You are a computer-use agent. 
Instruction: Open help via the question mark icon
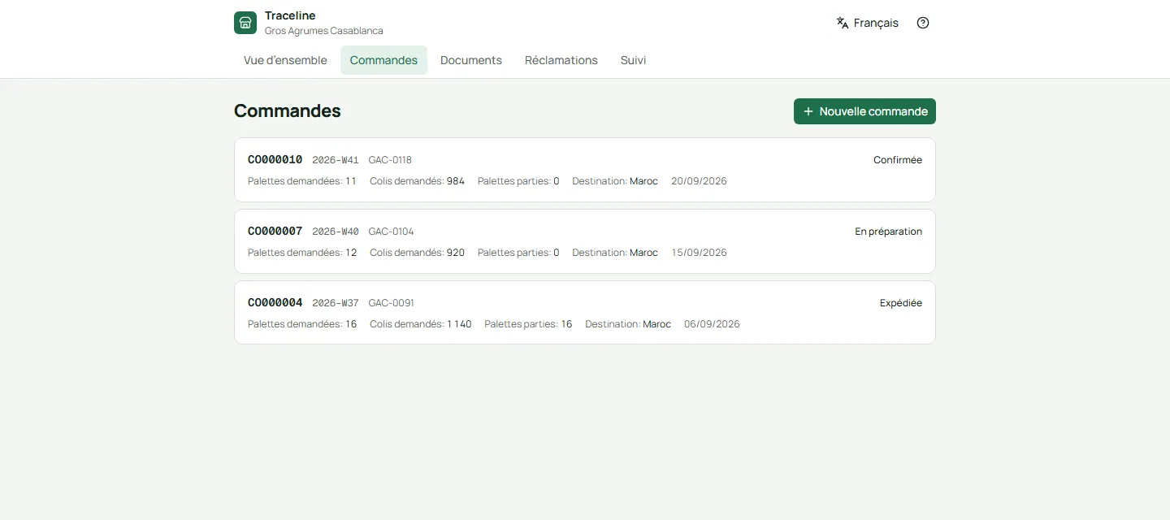923,23
